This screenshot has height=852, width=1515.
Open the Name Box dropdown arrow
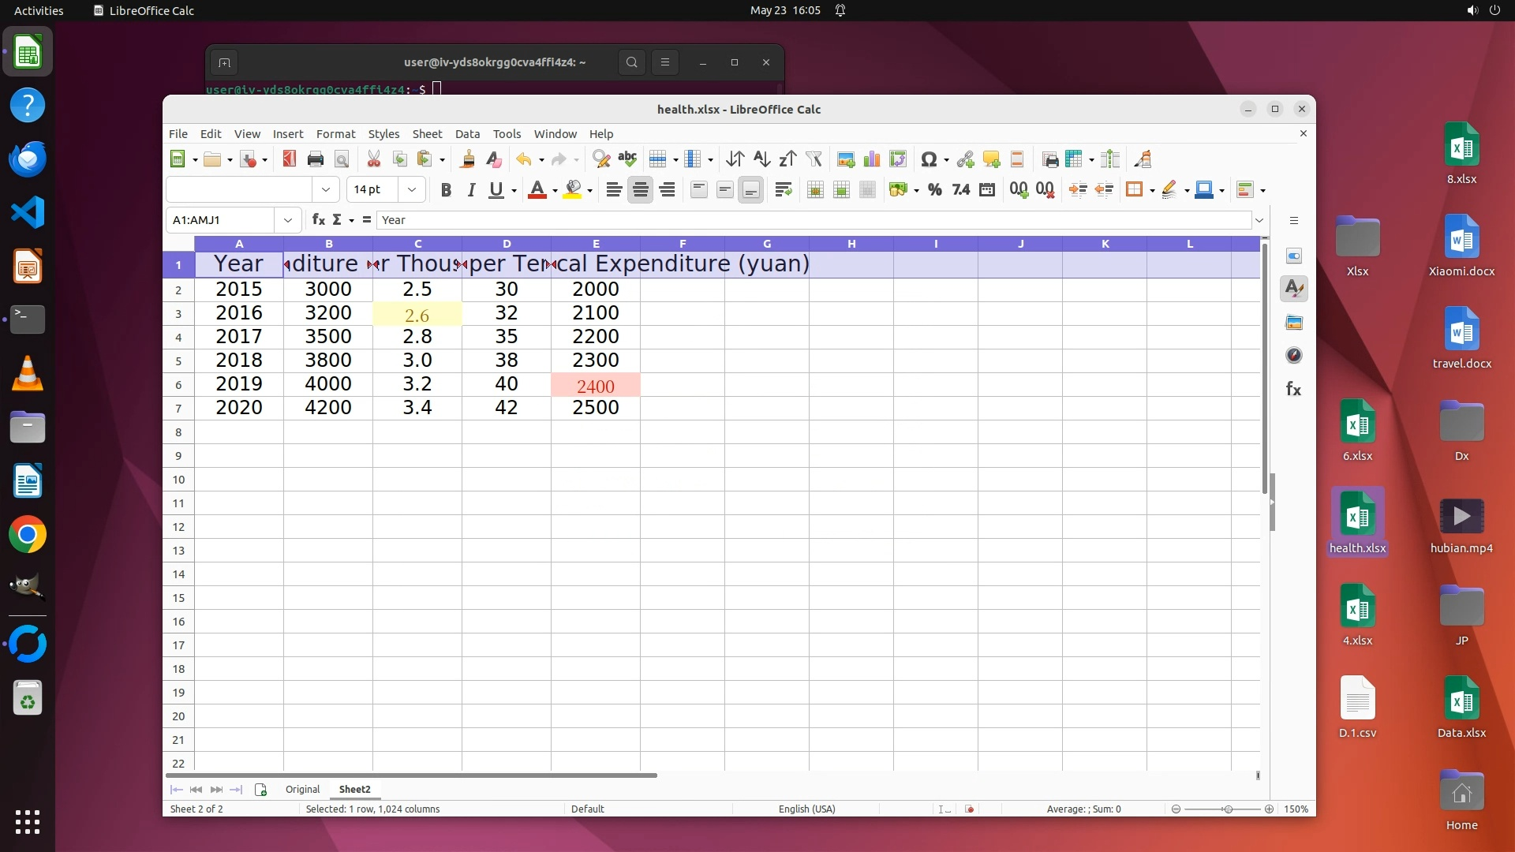(x=288, y=220)
